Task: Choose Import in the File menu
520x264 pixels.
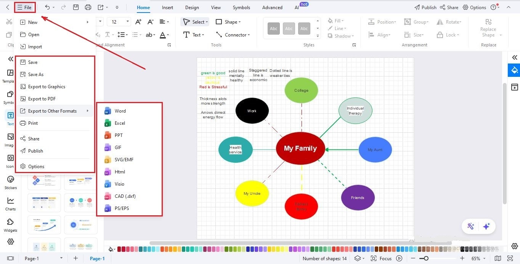Action: pyautogui.click(x=55, y=47)
